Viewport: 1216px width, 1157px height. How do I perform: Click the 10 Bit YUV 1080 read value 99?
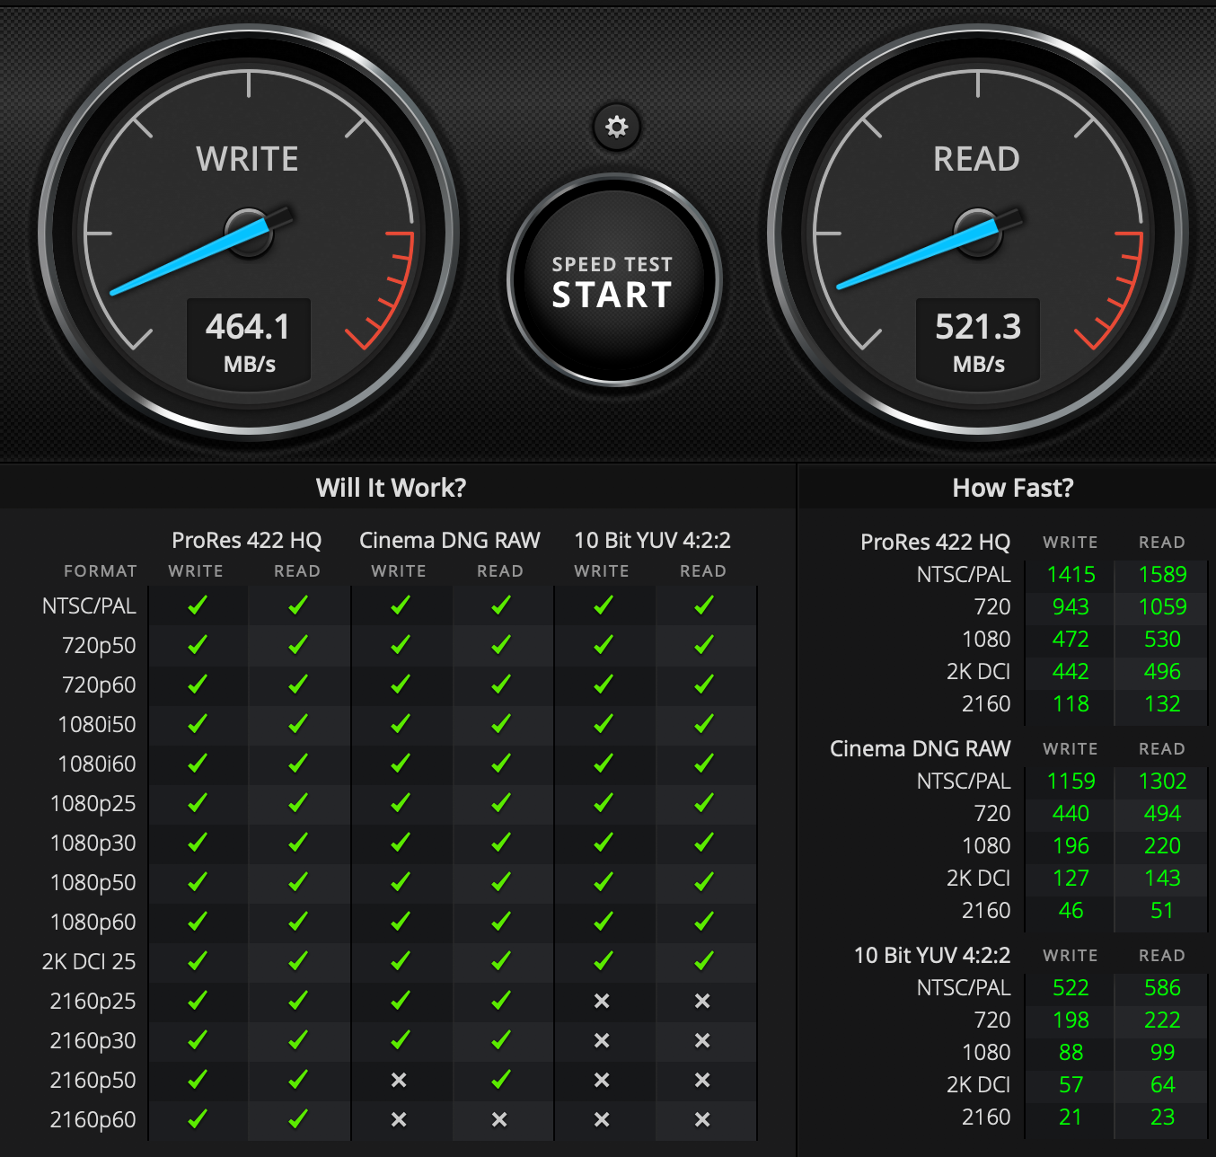(x=1163, y=1052)
